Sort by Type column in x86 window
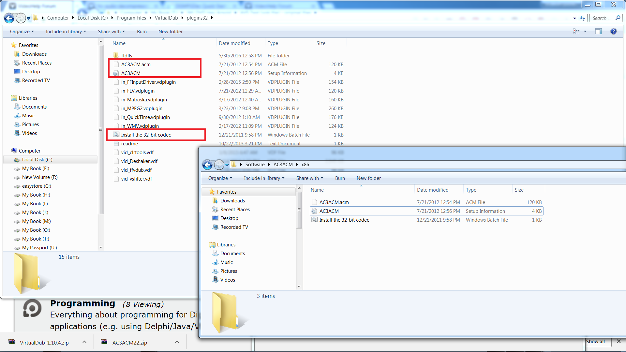The width and height of the screenshot is (626, 352). pos(487,190)
